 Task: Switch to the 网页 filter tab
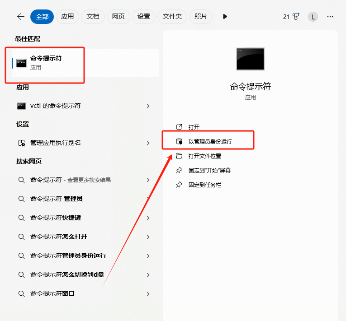(118, 17)
